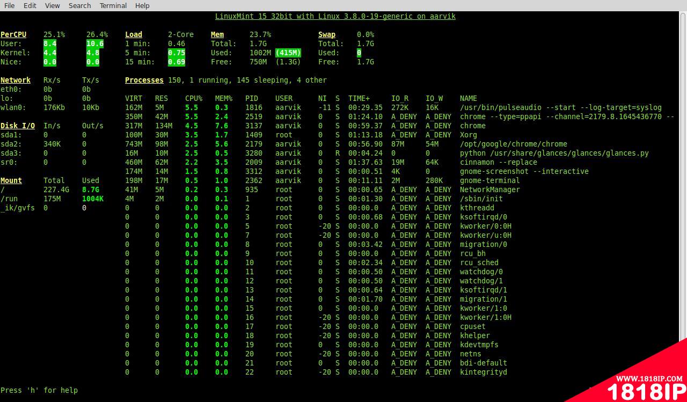687x402 pixels.
Task: Click the sr0 disk row
Action: tap(43, 162)
